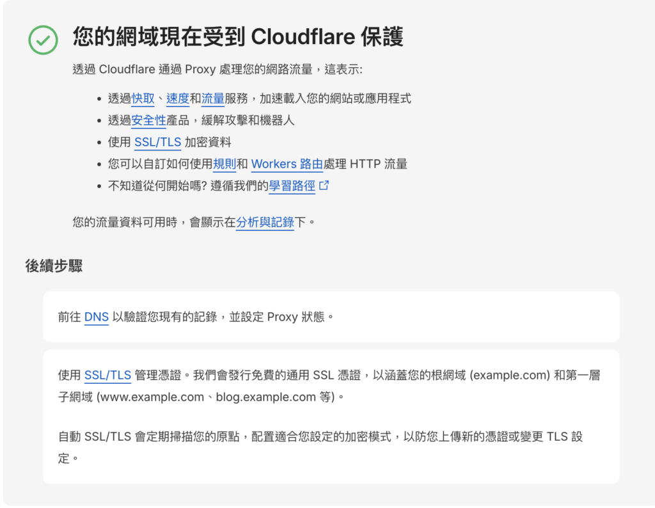
Task: Open SSL/TLS in the certificate step card
Action: [106, 376]
